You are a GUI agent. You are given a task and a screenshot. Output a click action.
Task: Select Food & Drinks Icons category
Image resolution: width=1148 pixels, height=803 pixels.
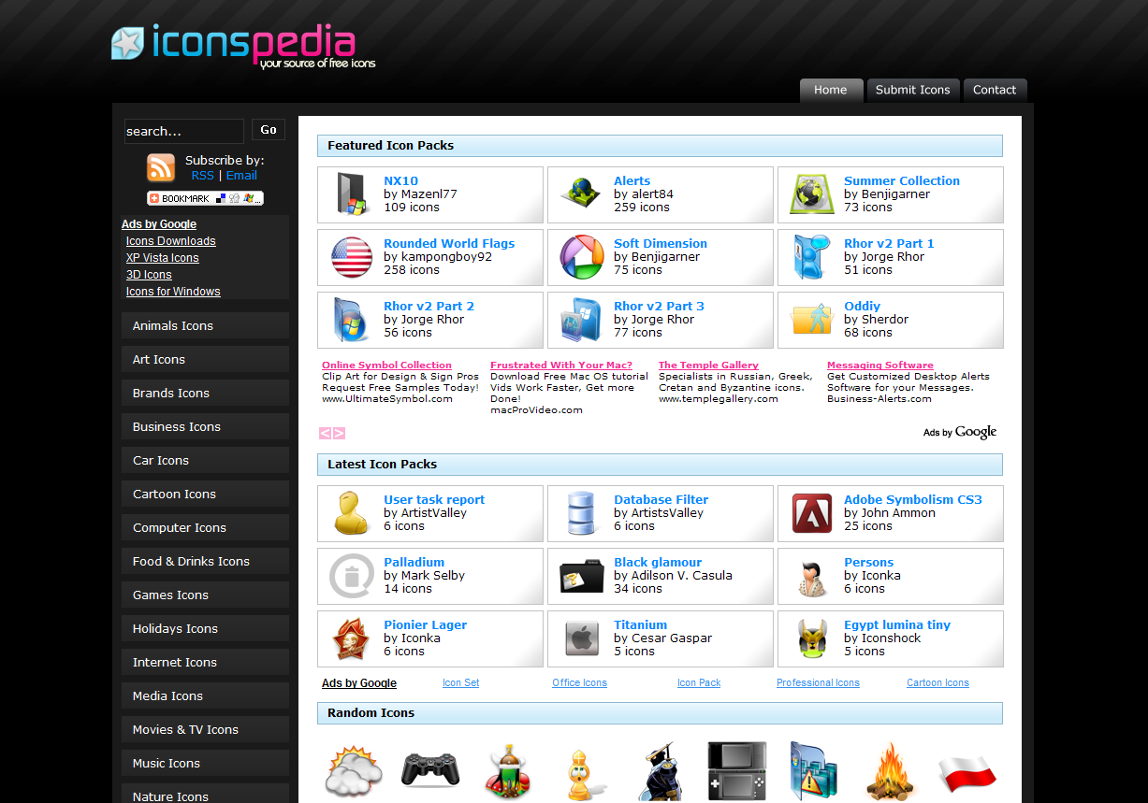(205, 561)
